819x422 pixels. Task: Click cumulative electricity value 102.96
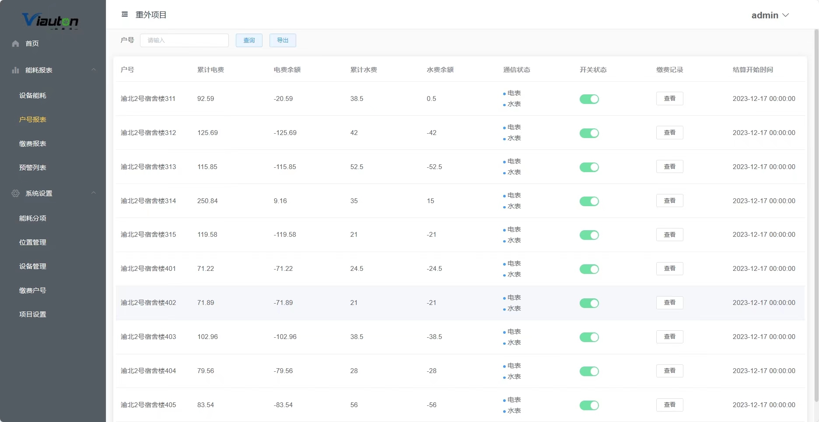[x=207, y=337]
